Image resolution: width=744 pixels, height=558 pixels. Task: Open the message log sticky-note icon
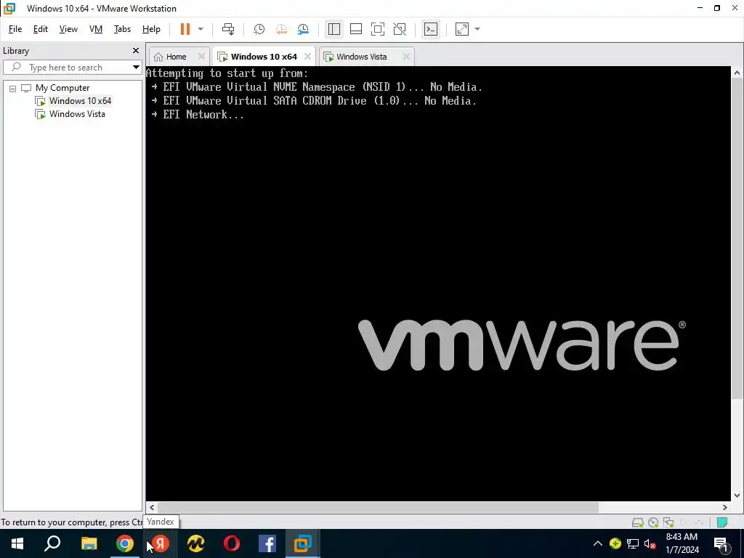point(721,522)
